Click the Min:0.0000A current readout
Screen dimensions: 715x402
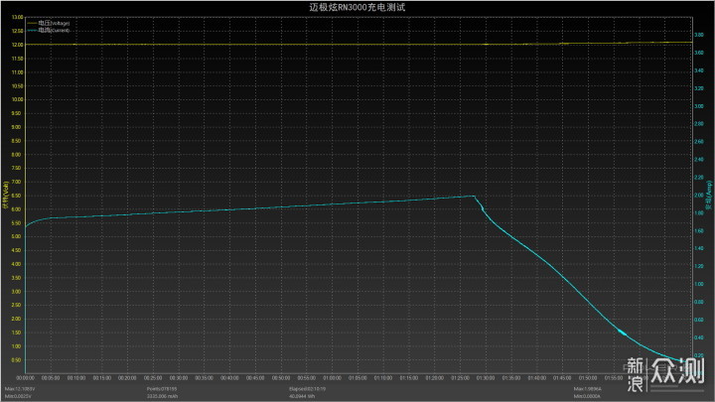click(x=587, y=396)
